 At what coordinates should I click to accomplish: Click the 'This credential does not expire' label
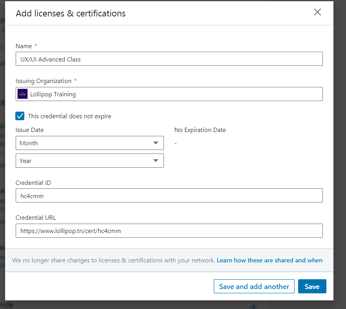69,116
